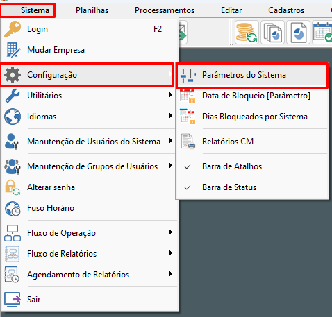Click the single pie chart report icon

click(x=298, y=33)
